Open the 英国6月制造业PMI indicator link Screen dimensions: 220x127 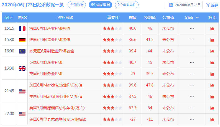(x=46, y=62)
